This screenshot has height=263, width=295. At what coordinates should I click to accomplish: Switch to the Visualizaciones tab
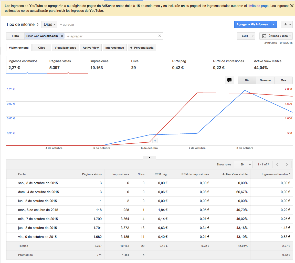[65, 48]
